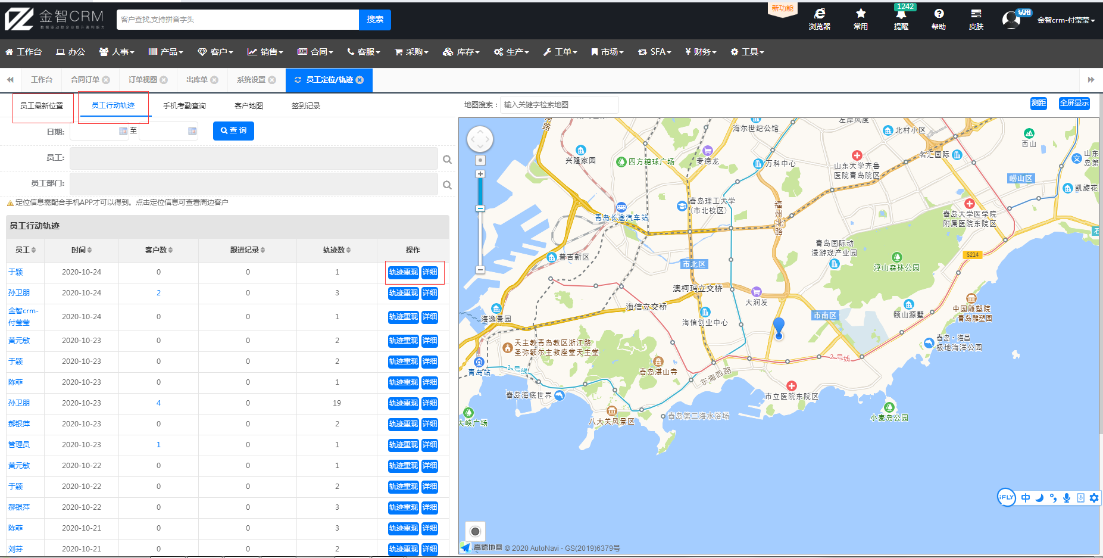This screenshot has width=1103, height=558.
Task: Open end date calendar picker
Action: tap(192, 131)
